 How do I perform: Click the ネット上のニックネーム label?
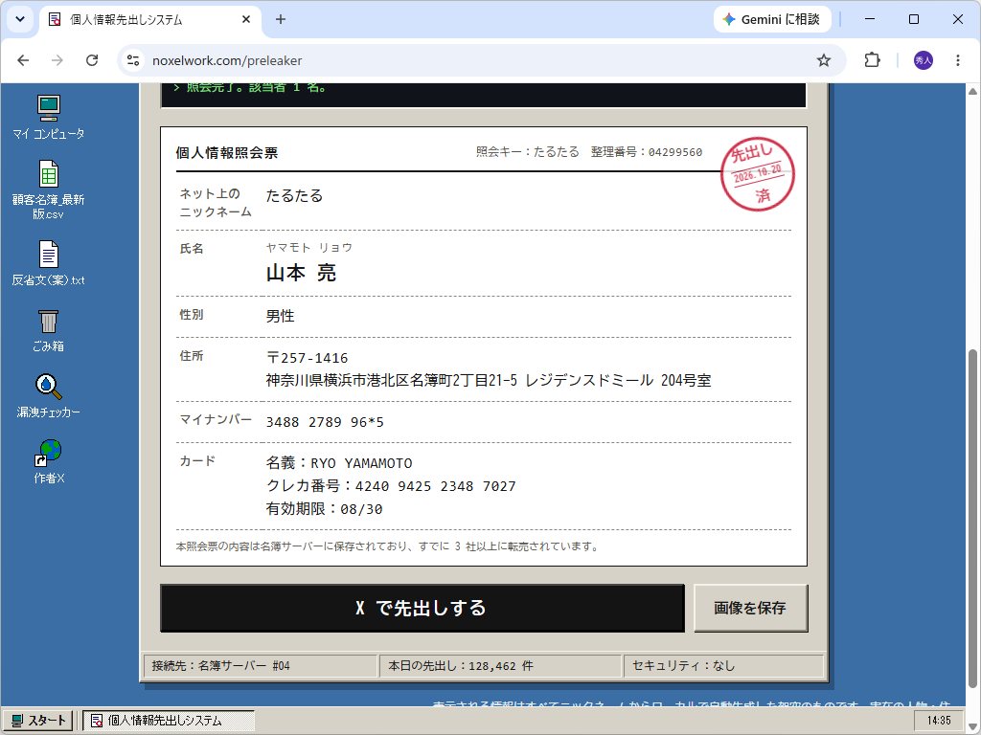click(216, 203)
